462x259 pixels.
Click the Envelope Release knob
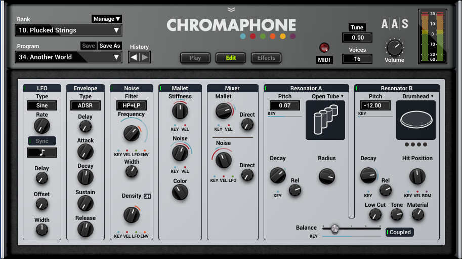86,229
